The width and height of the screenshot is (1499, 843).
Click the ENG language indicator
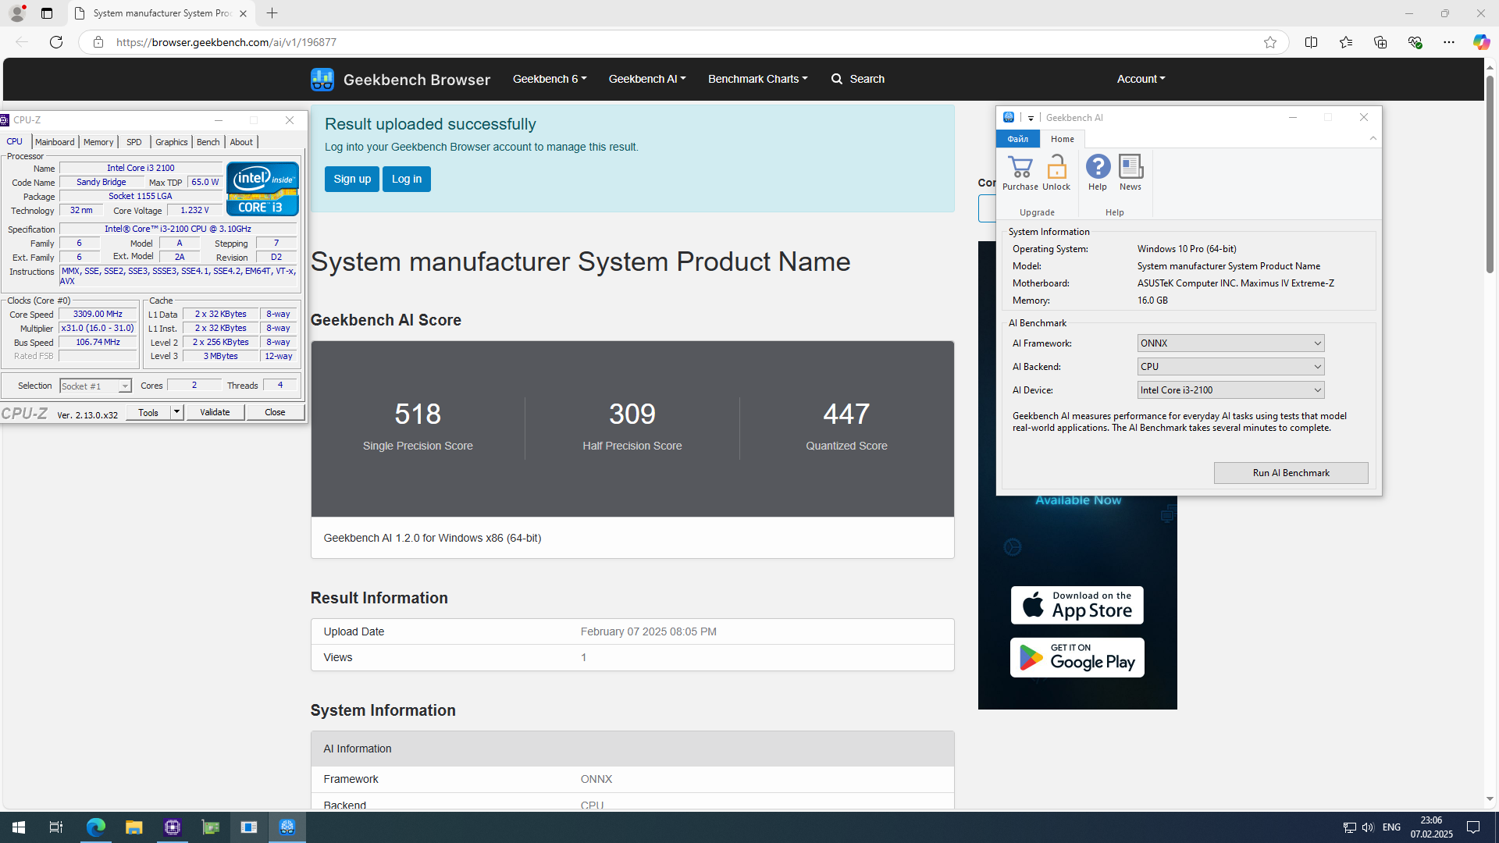[x=1391, y=827]
